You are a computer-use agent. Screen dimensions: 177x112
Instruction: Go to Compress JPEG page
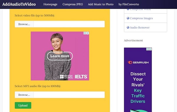pos(73,4)
